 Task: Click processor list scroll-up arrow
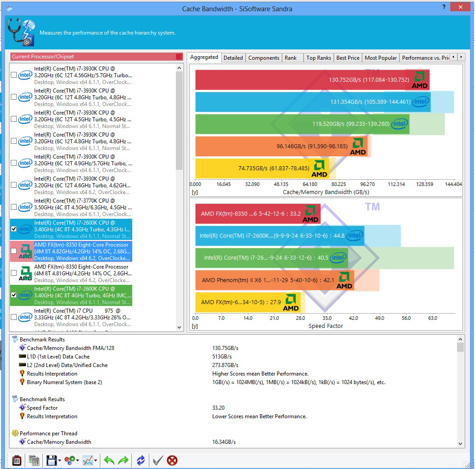[179, 68]
